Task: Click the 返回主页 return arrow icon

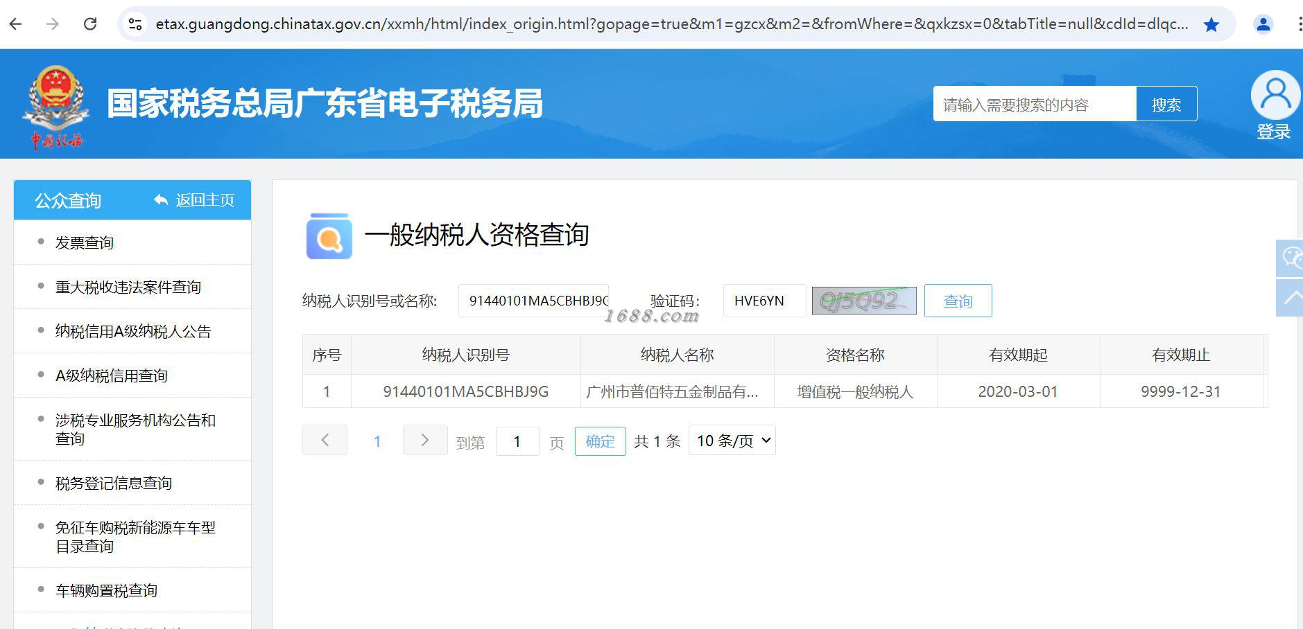Action: coord(161,200)
